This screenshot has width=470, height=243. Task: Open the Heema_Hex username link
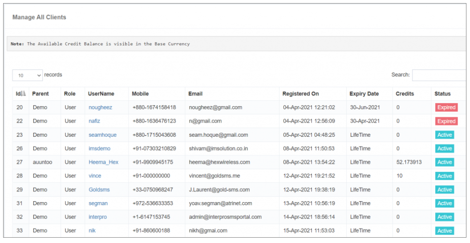[103, 162]
